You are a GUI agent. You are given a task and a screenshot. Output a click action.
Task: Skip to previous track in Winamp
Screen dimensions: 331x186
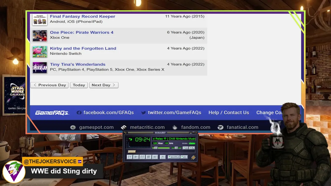(130, 157)
